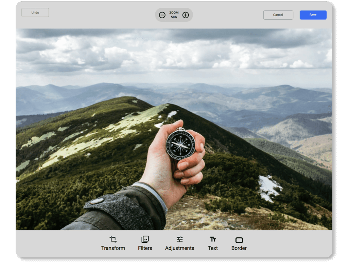Zoom out with the minus icon

(162, 15)
